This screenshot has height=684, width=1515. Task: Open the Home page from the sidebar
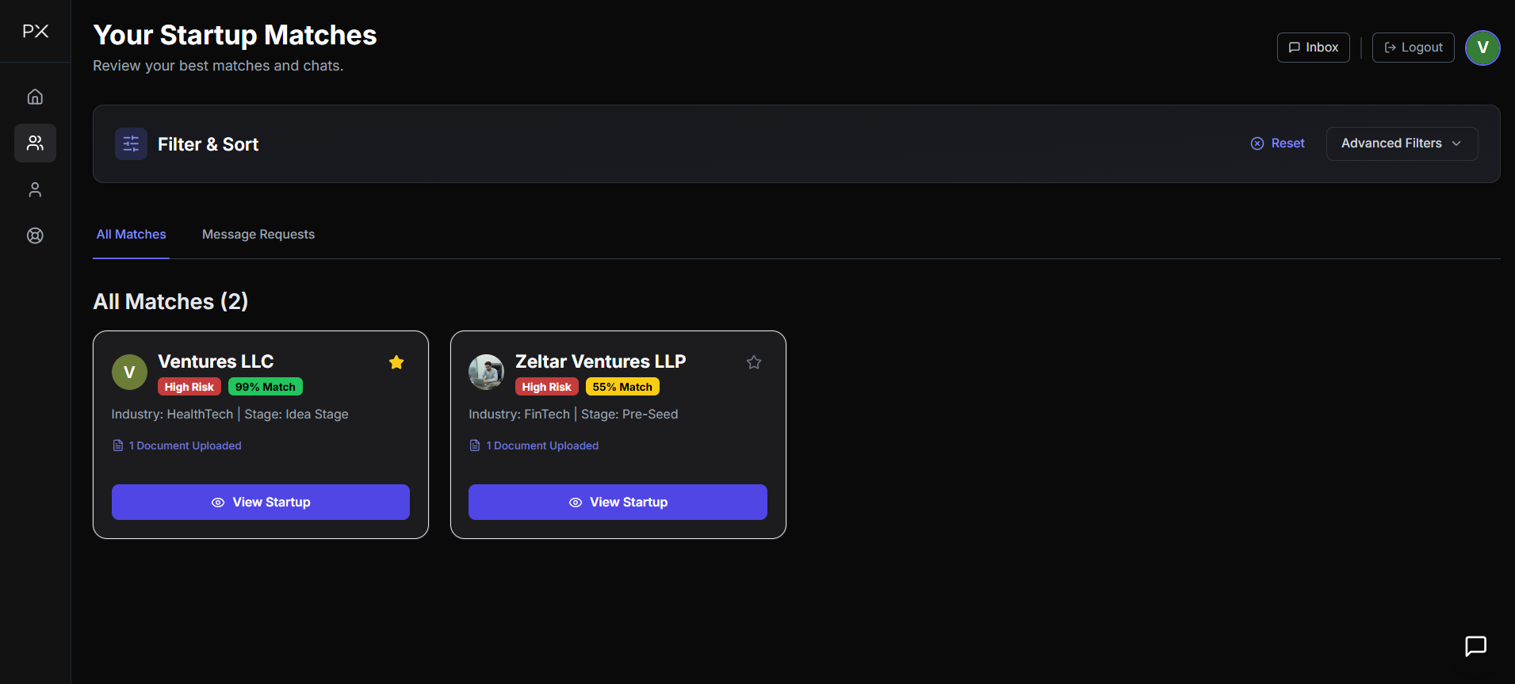coord(35,96)
